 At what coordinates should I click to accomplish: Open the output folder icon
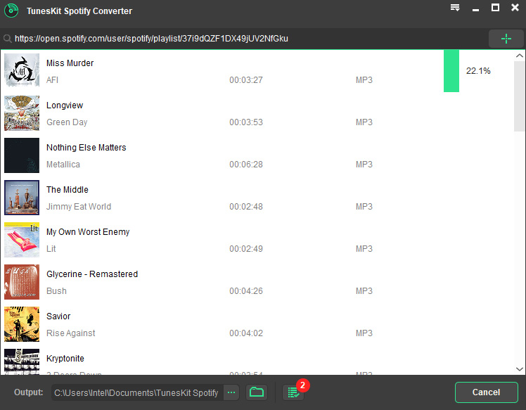(257, 392)
